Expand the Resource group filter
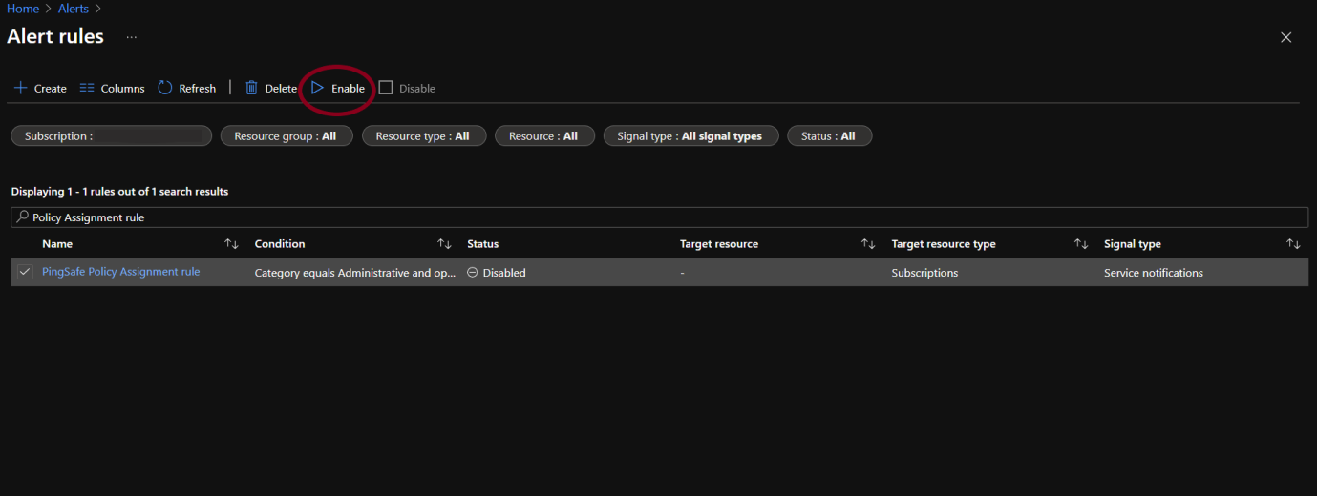Image resolution: width=1317 pixels, height=496 pixels. click(286, 136)
